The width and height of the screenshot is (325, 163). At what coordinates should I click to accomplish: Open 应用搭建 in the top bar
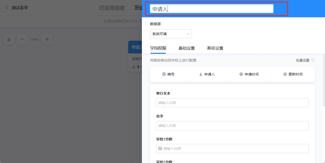[x=112, y=8]
